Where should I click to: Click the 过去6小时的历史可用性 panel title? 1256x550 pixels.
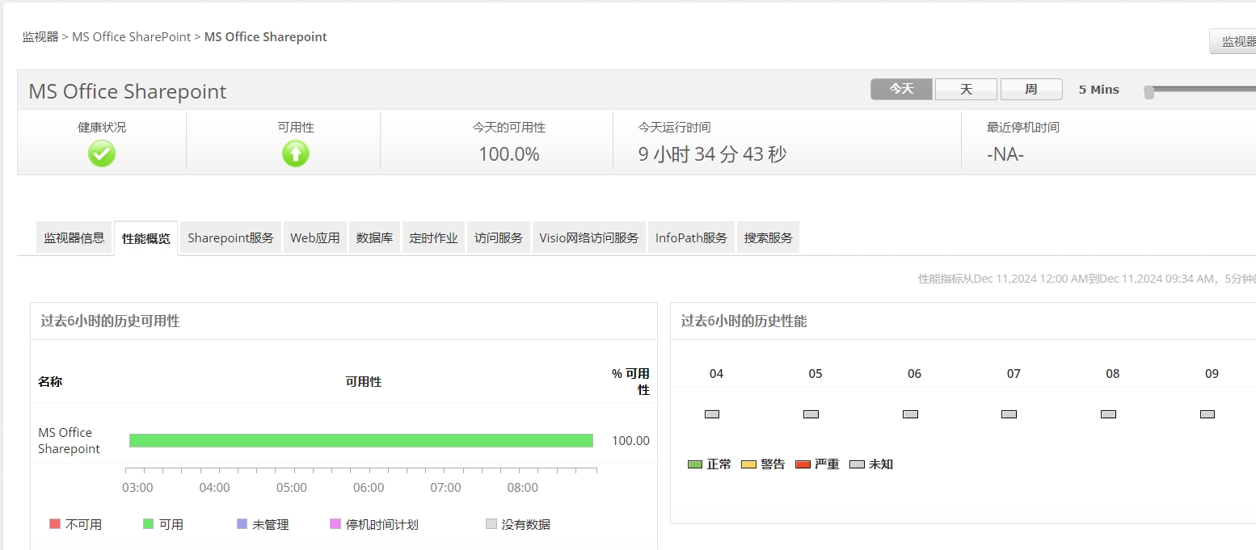(x=110, y=321)
